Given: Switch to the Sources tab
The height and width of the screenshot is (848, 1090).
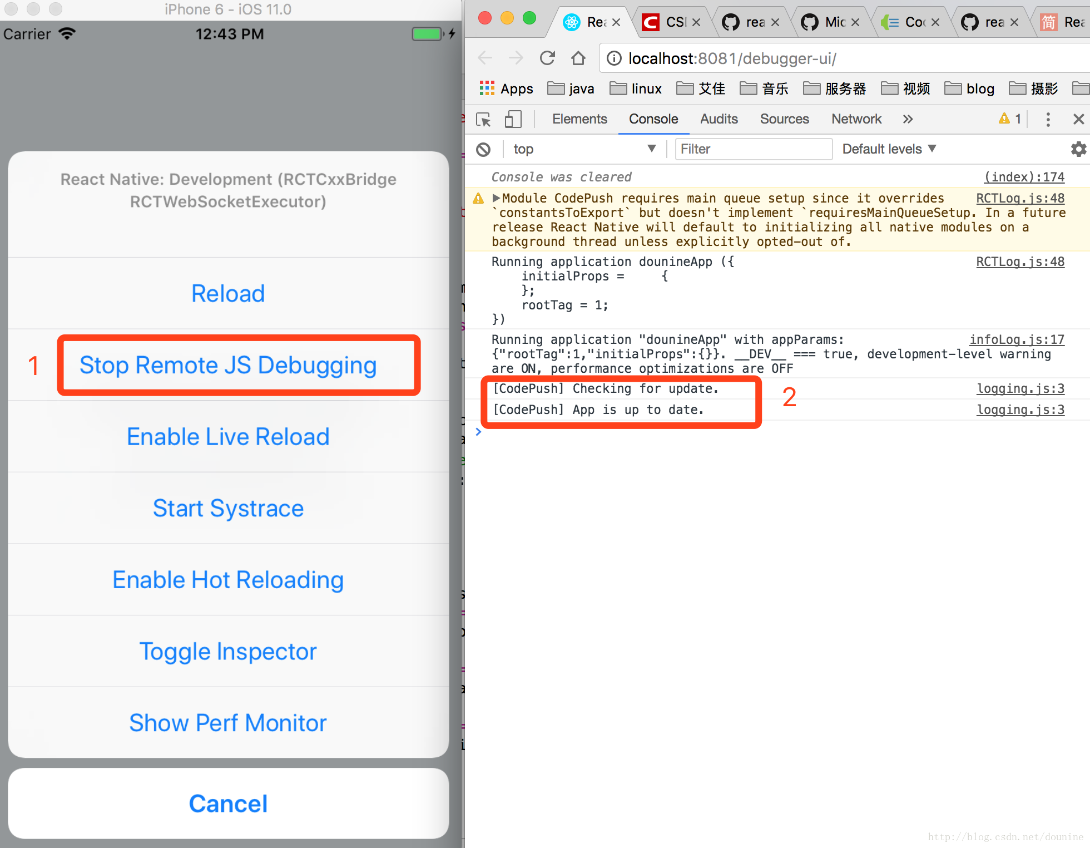Looking at the screenshot, I should point(785,119).
